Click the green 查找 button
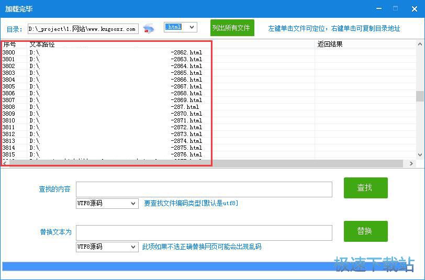425x280 pixels. click(x=365, y=188)
